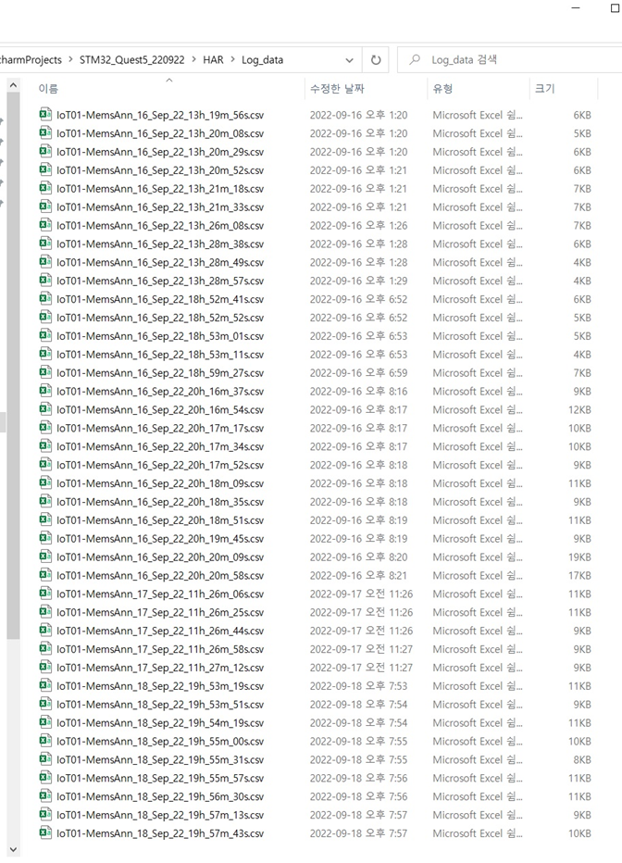This screenshot has height=863, width=622.
Task: Select Excel icon of 13h_20m_52s.csv
Action: [x=45, y=169]
